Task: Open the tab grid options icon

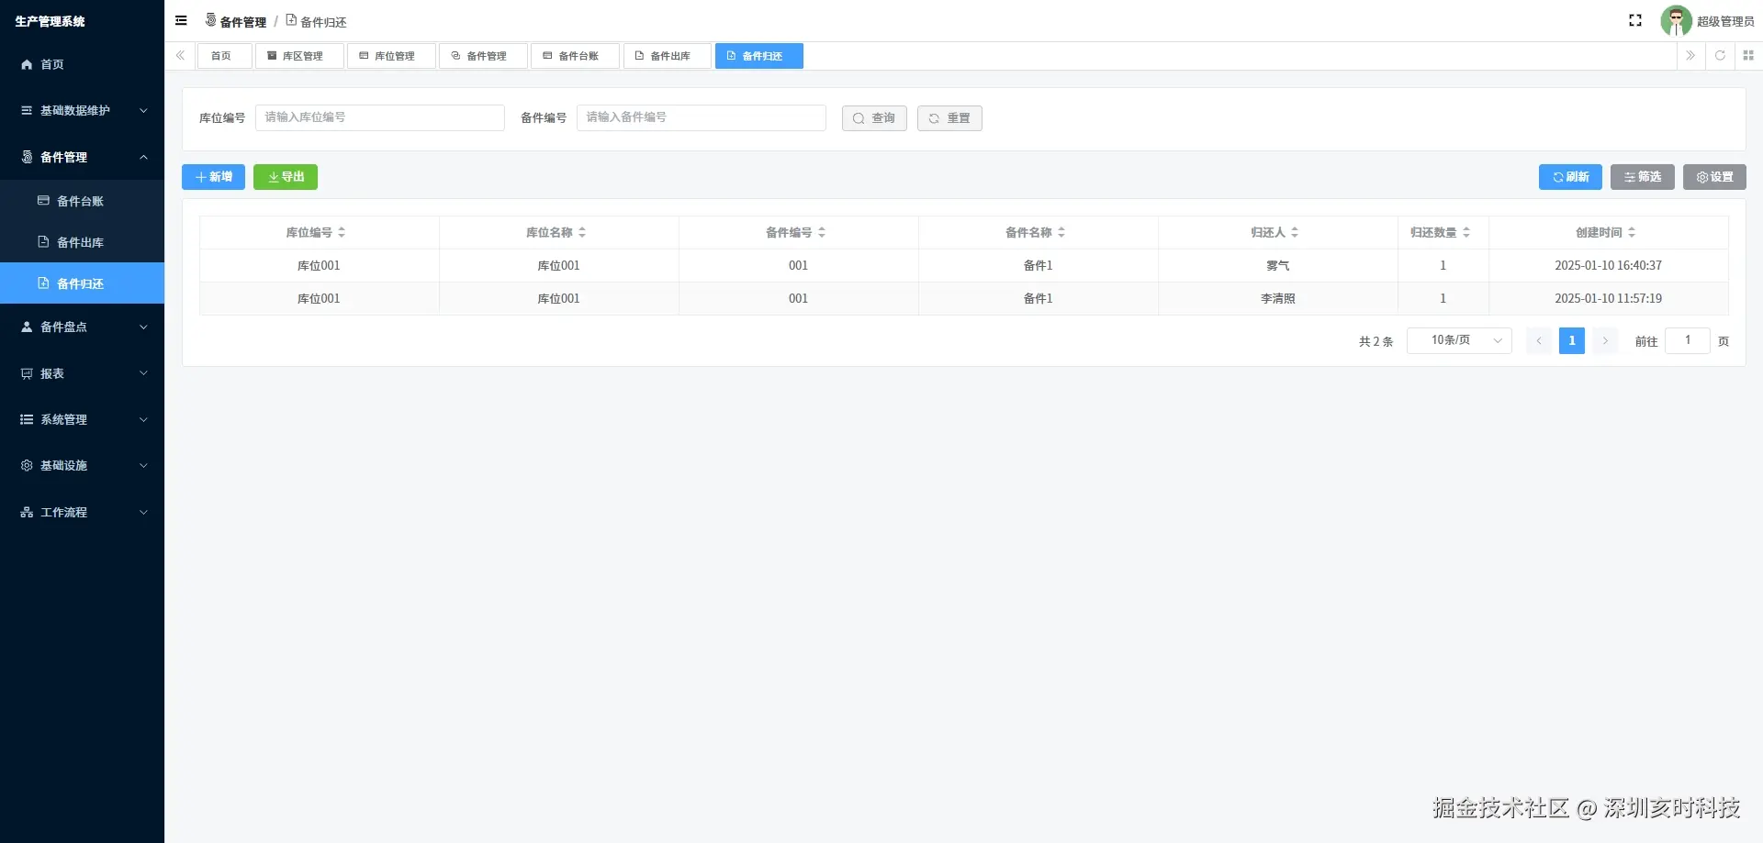Action: coord(1748,56)
